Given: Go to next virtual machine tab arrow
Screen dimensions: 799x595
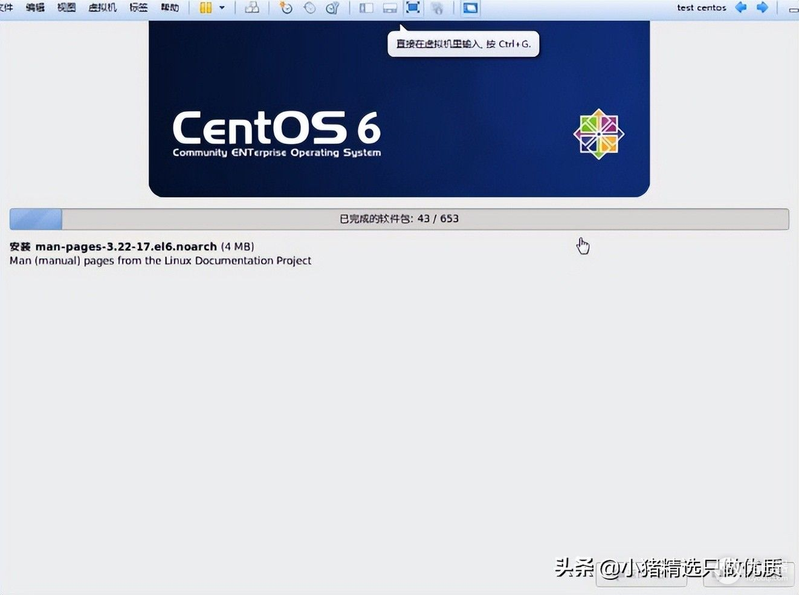Looking at the screenshot, I should 763,7.
